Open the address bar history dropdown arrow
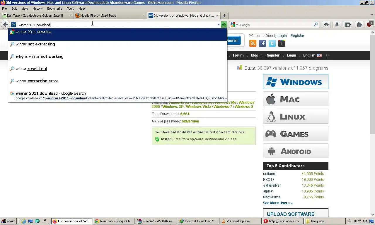 click(219, 25)
